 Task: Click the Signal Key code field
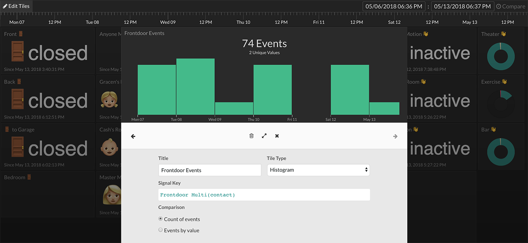[x=264, y=195]
